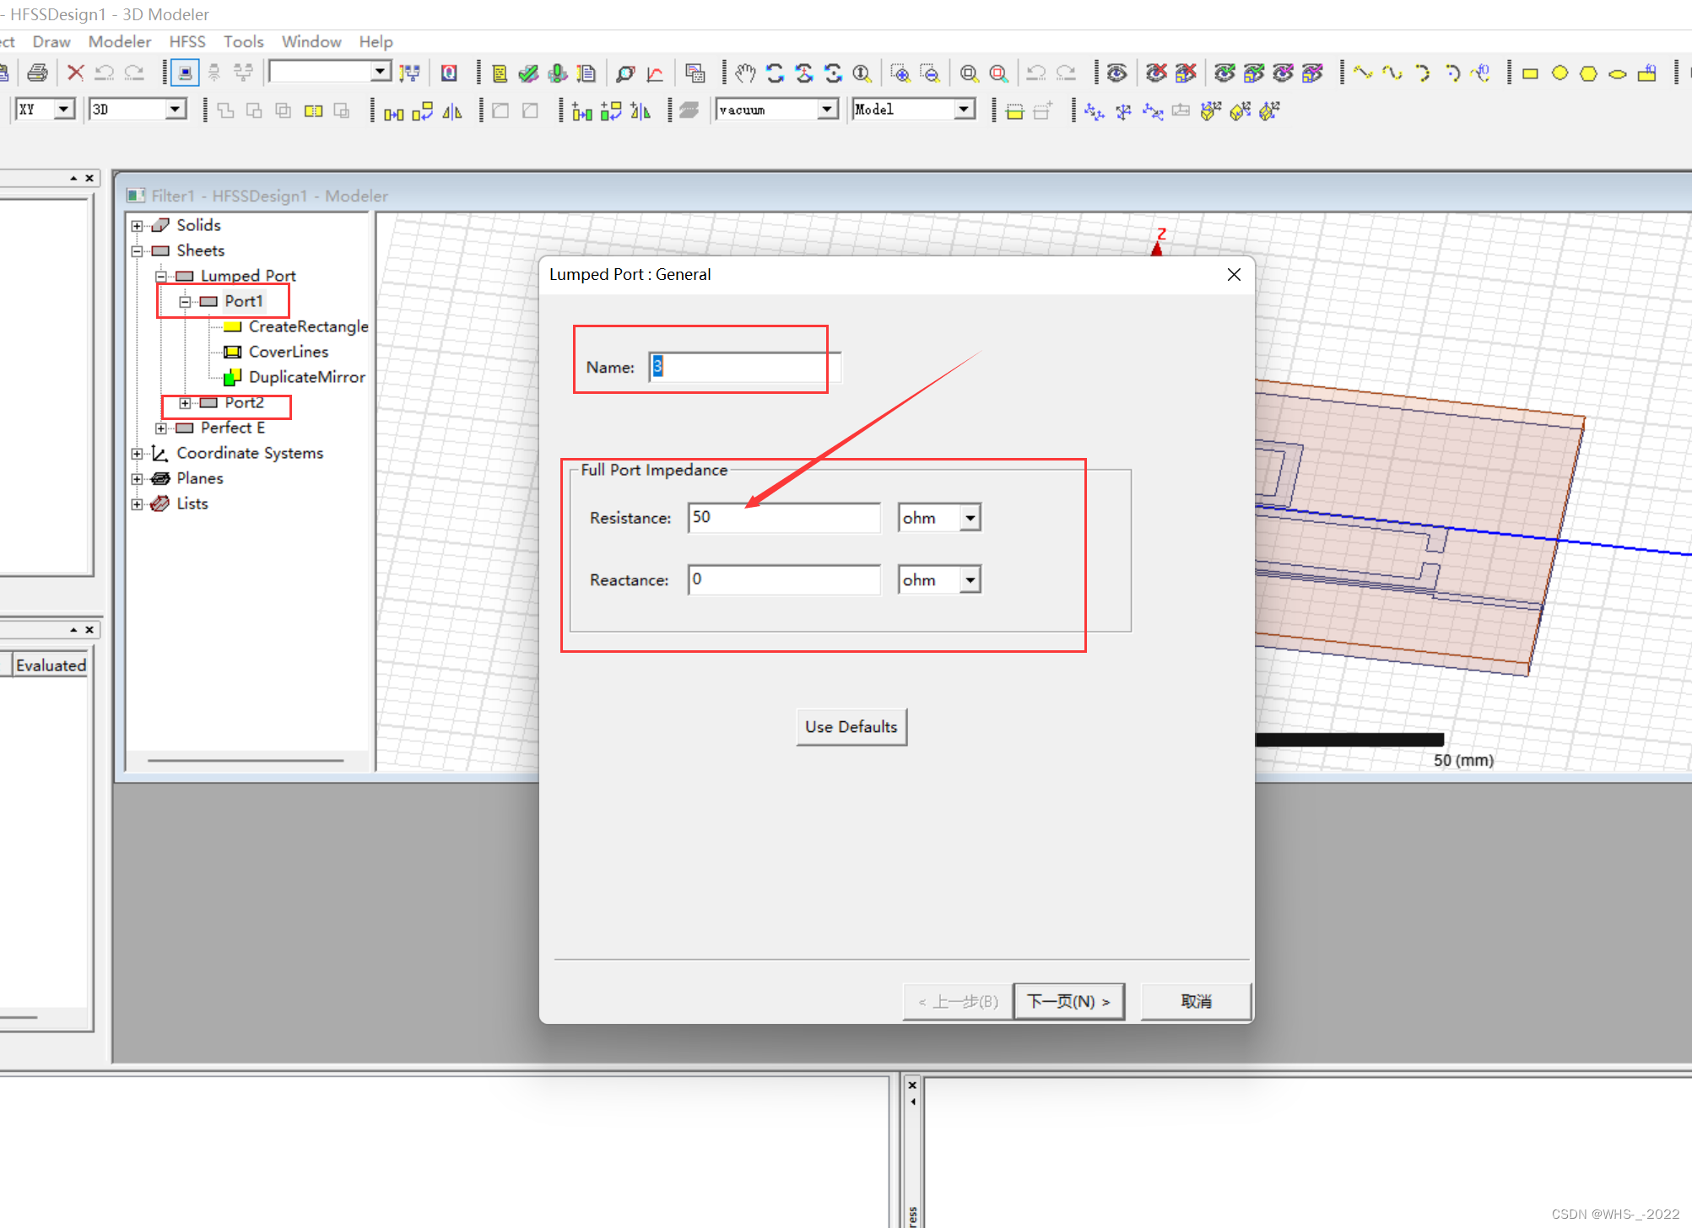Click the Reactance input field
Screen dimensions: 1692x1228
[x=783, y=580]
